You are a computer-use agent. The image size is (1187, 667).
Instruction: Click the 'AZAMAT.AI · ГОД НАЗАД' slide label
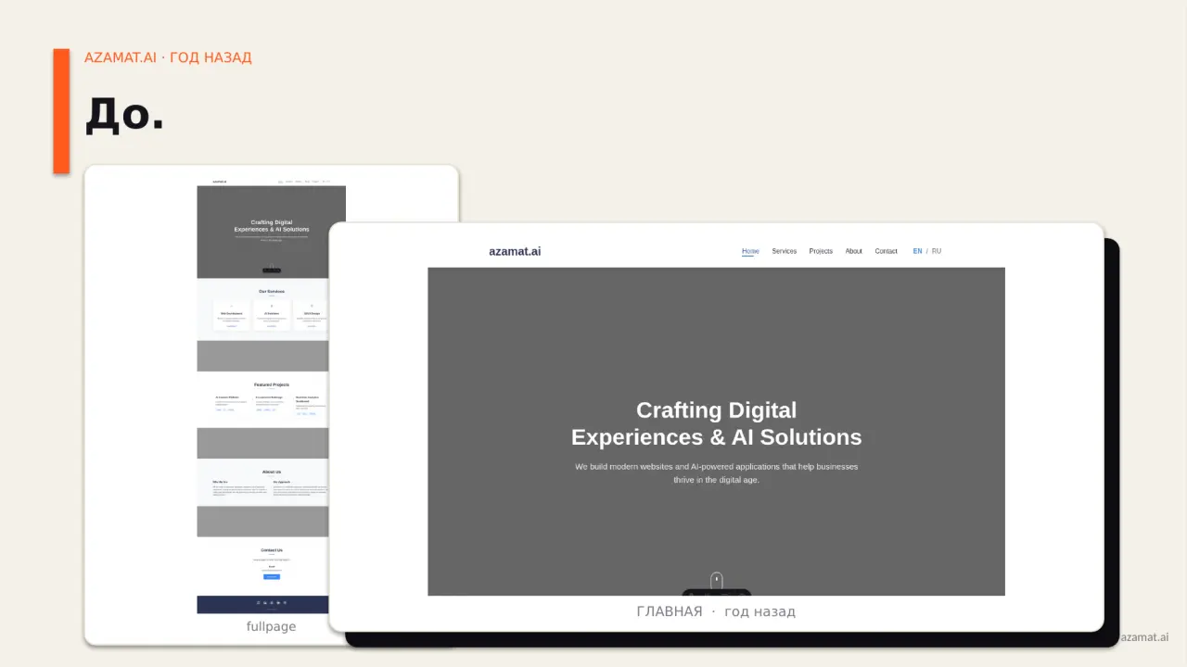(x=168, y=57)
